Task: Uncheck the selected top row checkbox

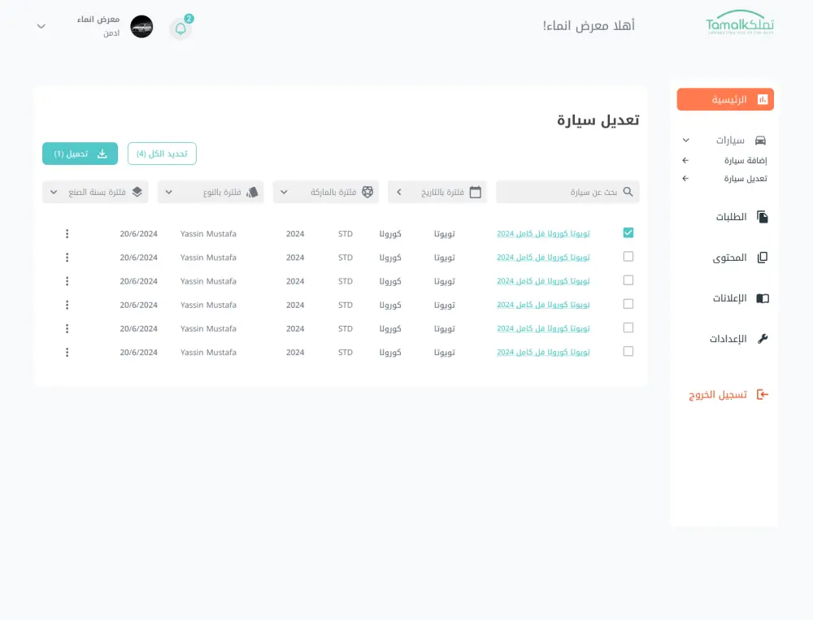Action: point(628,232)
